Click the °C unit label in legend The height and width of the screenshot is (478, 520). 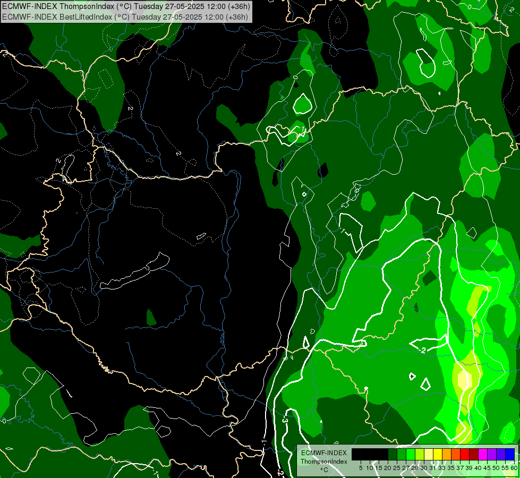pyautogui.click(x=324, y=470)
